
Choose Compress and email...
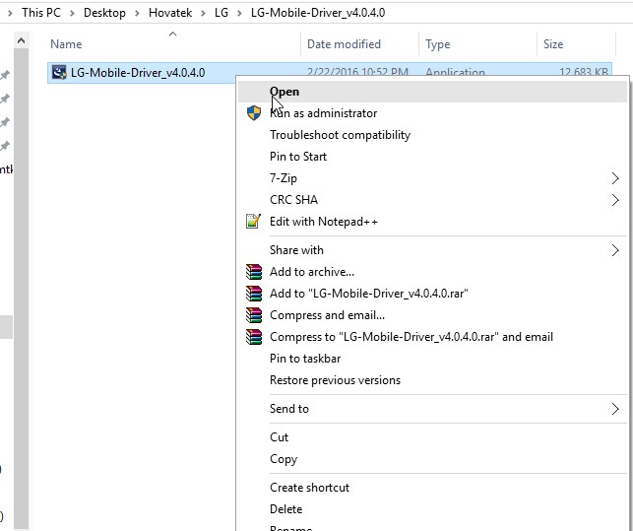[x=432, y=315]
